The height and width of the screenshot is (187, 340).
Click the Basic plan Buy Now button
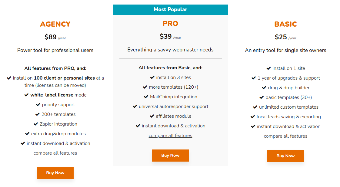tap(285, 156)
